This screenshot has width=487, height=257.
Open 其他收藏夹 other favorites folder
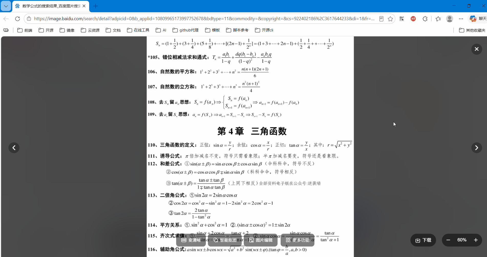pyautogui.click(x=472, y=30)
